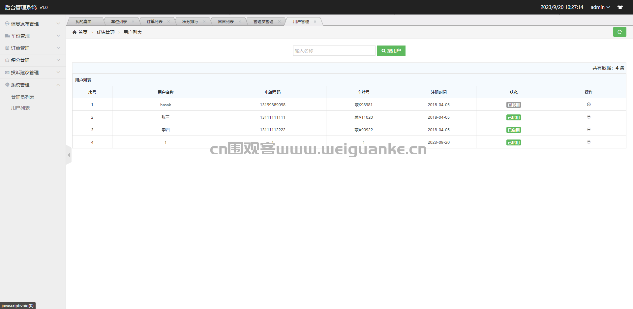
Task: Click the 信息发布管理 speech bubble icon
Action: point(7,24)
